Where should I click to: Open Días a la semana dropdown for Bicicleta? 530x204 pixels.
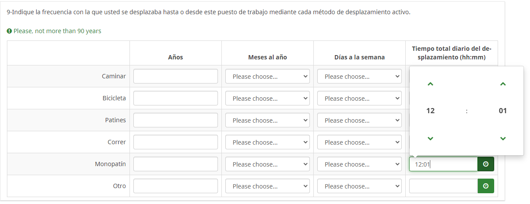click(360, 99)
